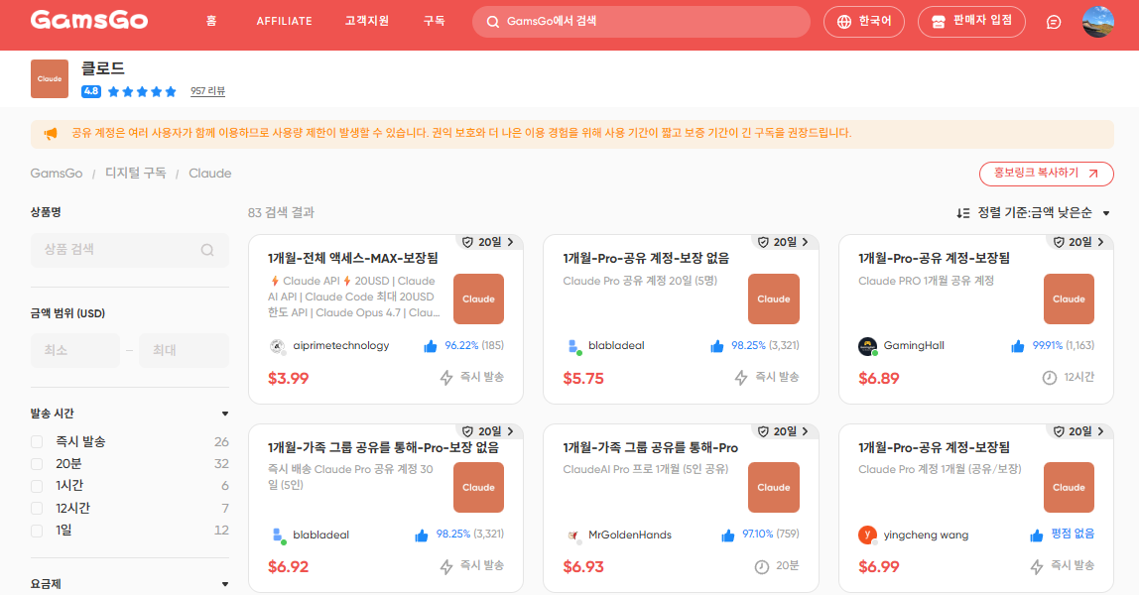Screen dimensions: 1139x595
Task: Open listing 1개월-가족 그룹 공유를 통해-Pro
Action: tap(650, 447)
